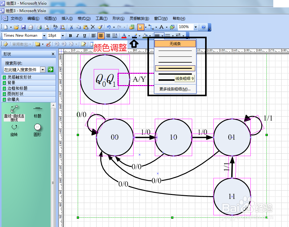Activate the Format Painter brush icon
The height and width of the screenshot is (227, 289).
pos(100,27)
